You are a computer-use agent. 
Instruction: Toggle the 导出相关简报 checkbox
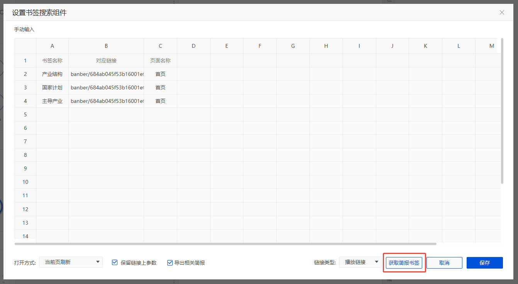[x=170, y=263]
